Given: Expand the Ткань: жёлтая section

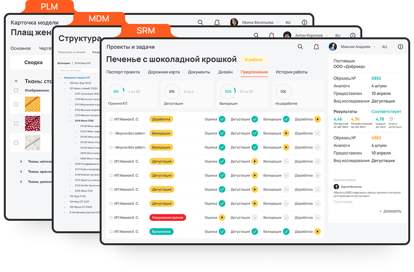Looking at the screenshot, I should (x=21, y=161).
